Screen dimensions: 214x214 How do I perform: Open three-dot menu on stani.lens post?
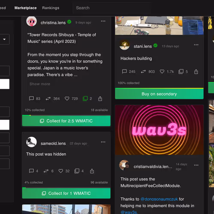click(196, 45)
